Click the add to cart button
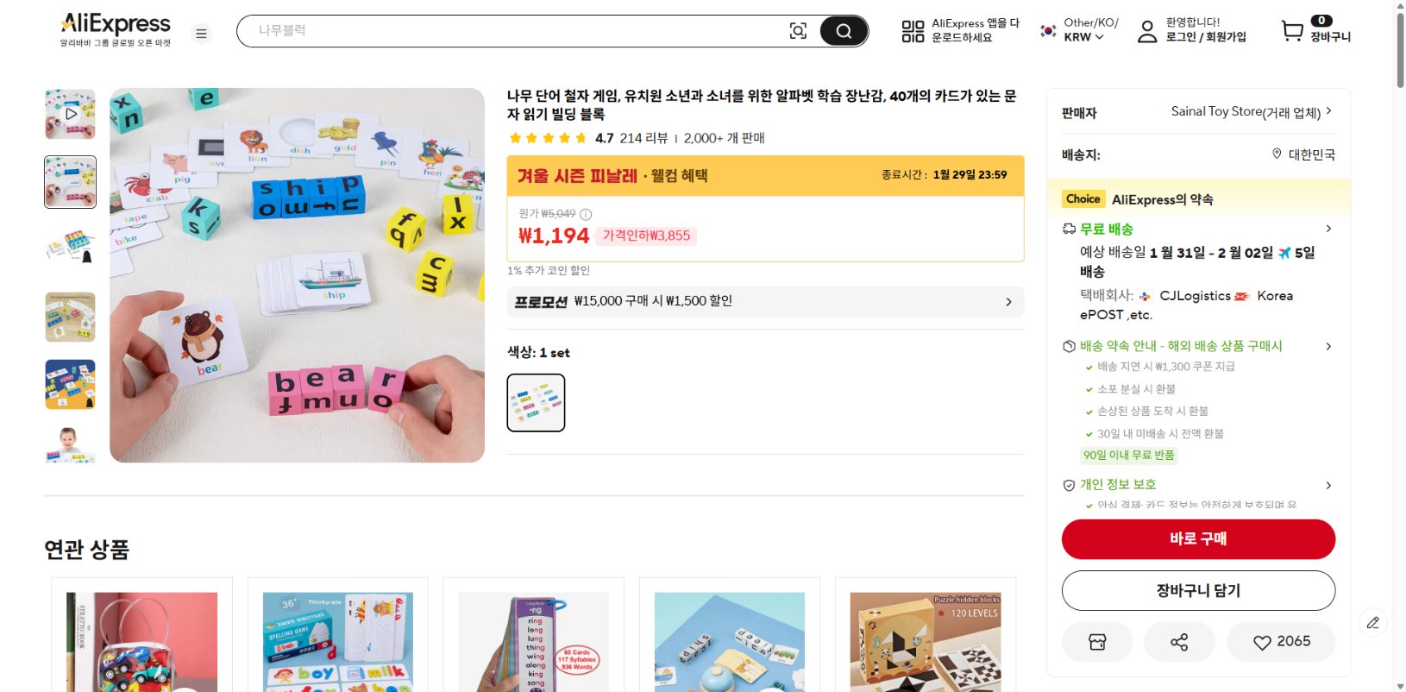The height and width of the screenshot is (692, 1406). (1198, 591)
